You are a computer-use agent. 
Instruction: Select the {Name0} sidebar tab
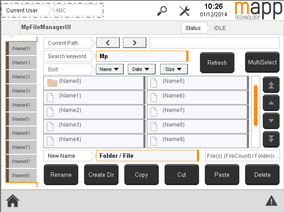21,49
